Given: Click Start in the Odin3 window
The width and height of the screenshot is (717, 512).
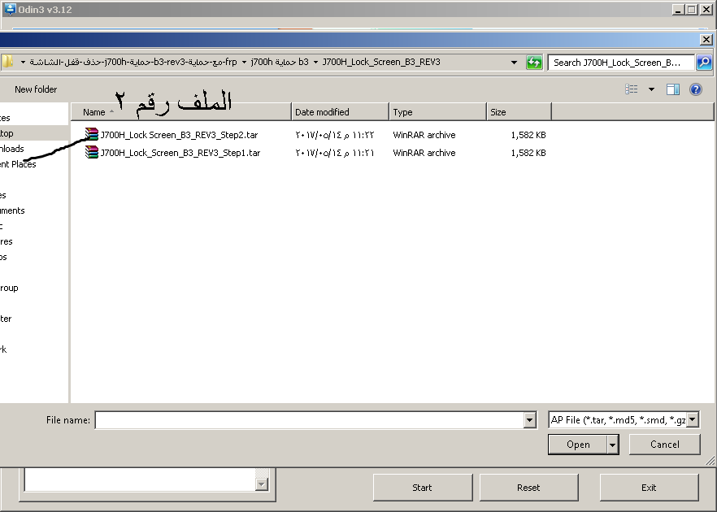Looking at the screenshot, I should 423,488.
